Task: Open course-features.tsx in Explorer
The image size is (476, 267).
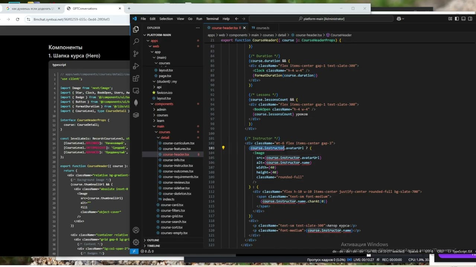Action: click(x=177, y=149)
